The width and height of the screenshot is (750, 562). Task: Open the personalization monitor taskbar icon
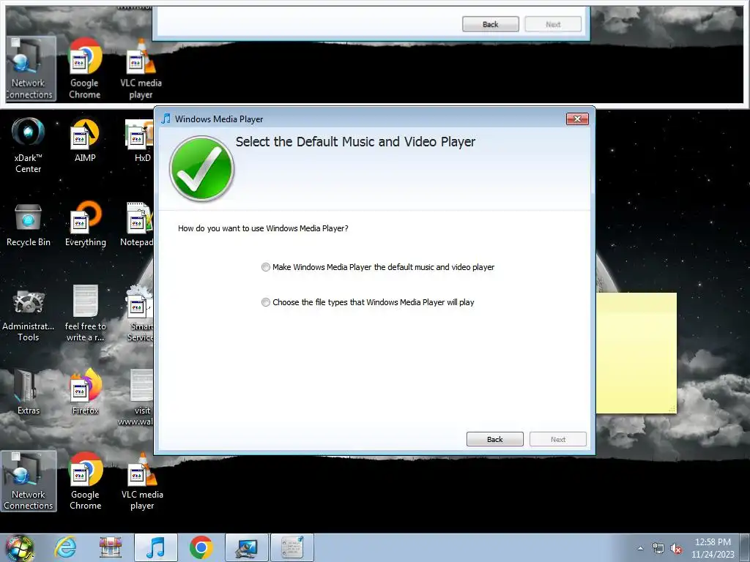247,547
